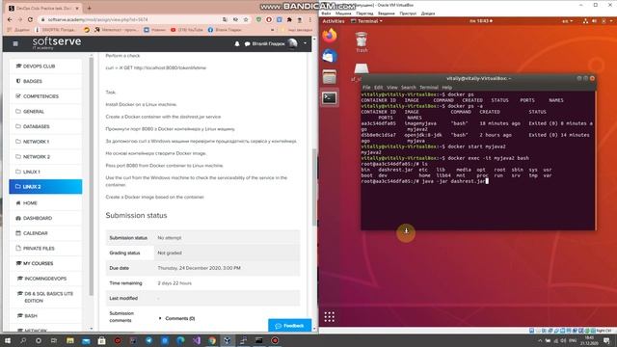Open Firefox from the Ubuntu dock
Image resolution: width=617 pixels, height=347 pixels.
(x=330, y=36)
